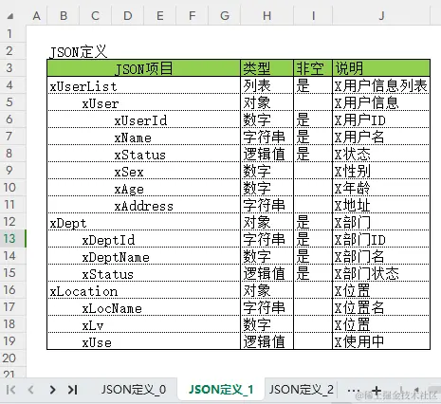The width and height of the screenshot is (441, 404).
Task: Select the xLv cell
Action: [x=143, y=324]
